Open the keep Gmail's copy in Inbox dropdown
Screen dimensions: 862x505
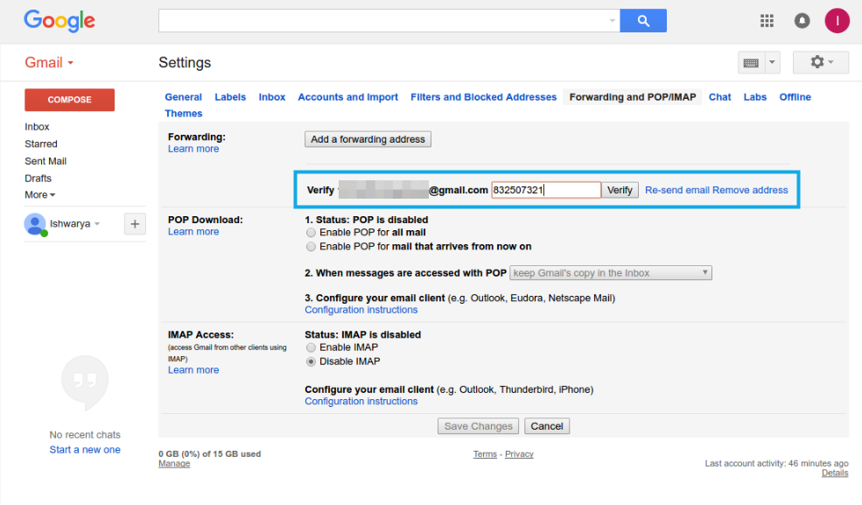610,273
